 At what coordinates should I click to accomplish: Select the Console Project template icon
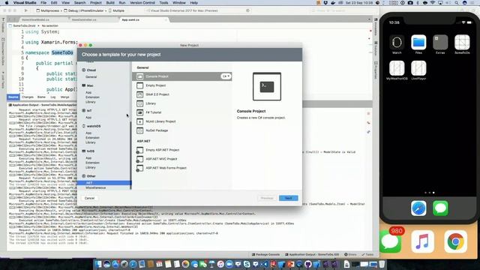click(140, 76)
